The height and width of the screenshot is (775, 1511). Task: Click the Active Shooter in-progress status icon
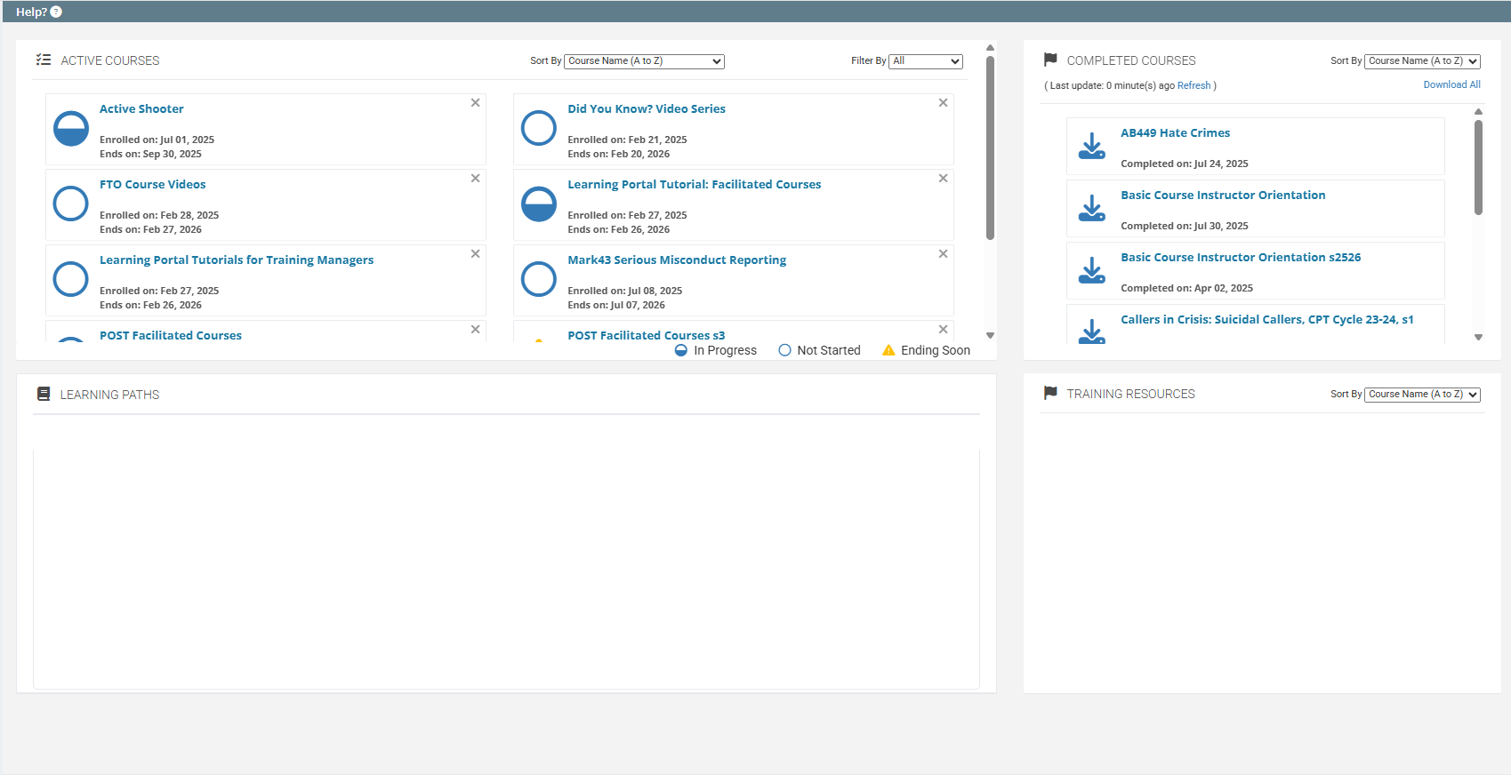point(71,129)
